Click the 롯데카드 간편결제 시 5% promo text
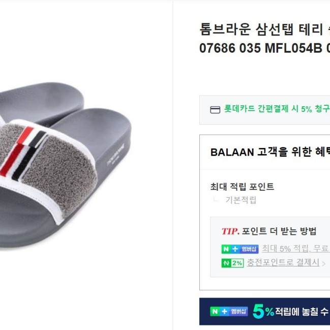 coord(277,109)
